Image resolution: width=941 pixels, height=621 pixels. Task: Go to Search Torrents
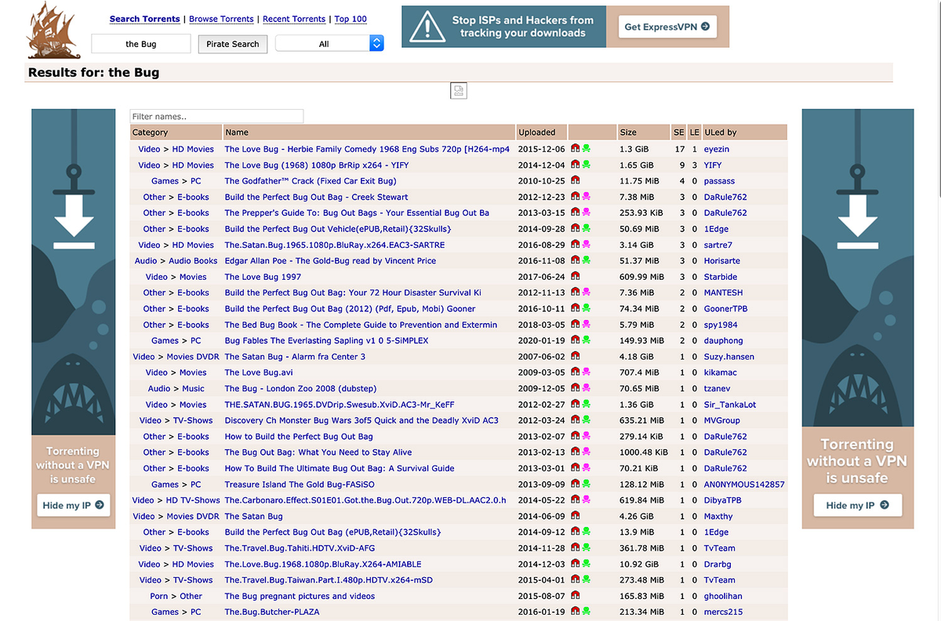pos(145,19)
